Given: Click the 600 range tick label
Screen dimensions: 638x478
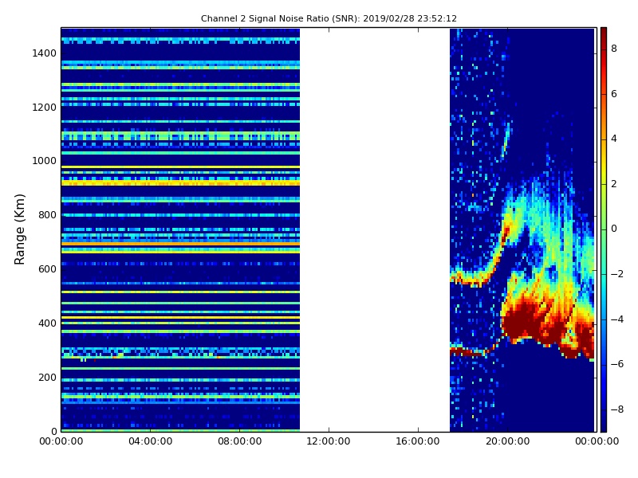Looking at the screenshot, I should point(47,269).
